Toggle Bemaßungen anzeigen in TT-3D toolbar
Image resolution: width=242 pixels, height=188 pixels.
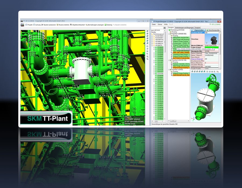click(95, 25)
